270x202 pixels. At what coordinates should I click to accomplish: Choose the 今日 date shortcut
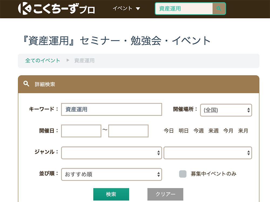[168, 131]
